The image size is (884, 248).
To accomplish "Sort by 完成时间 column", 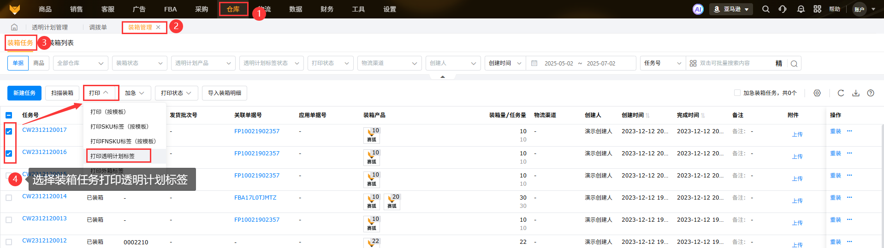I will (703, 115).
